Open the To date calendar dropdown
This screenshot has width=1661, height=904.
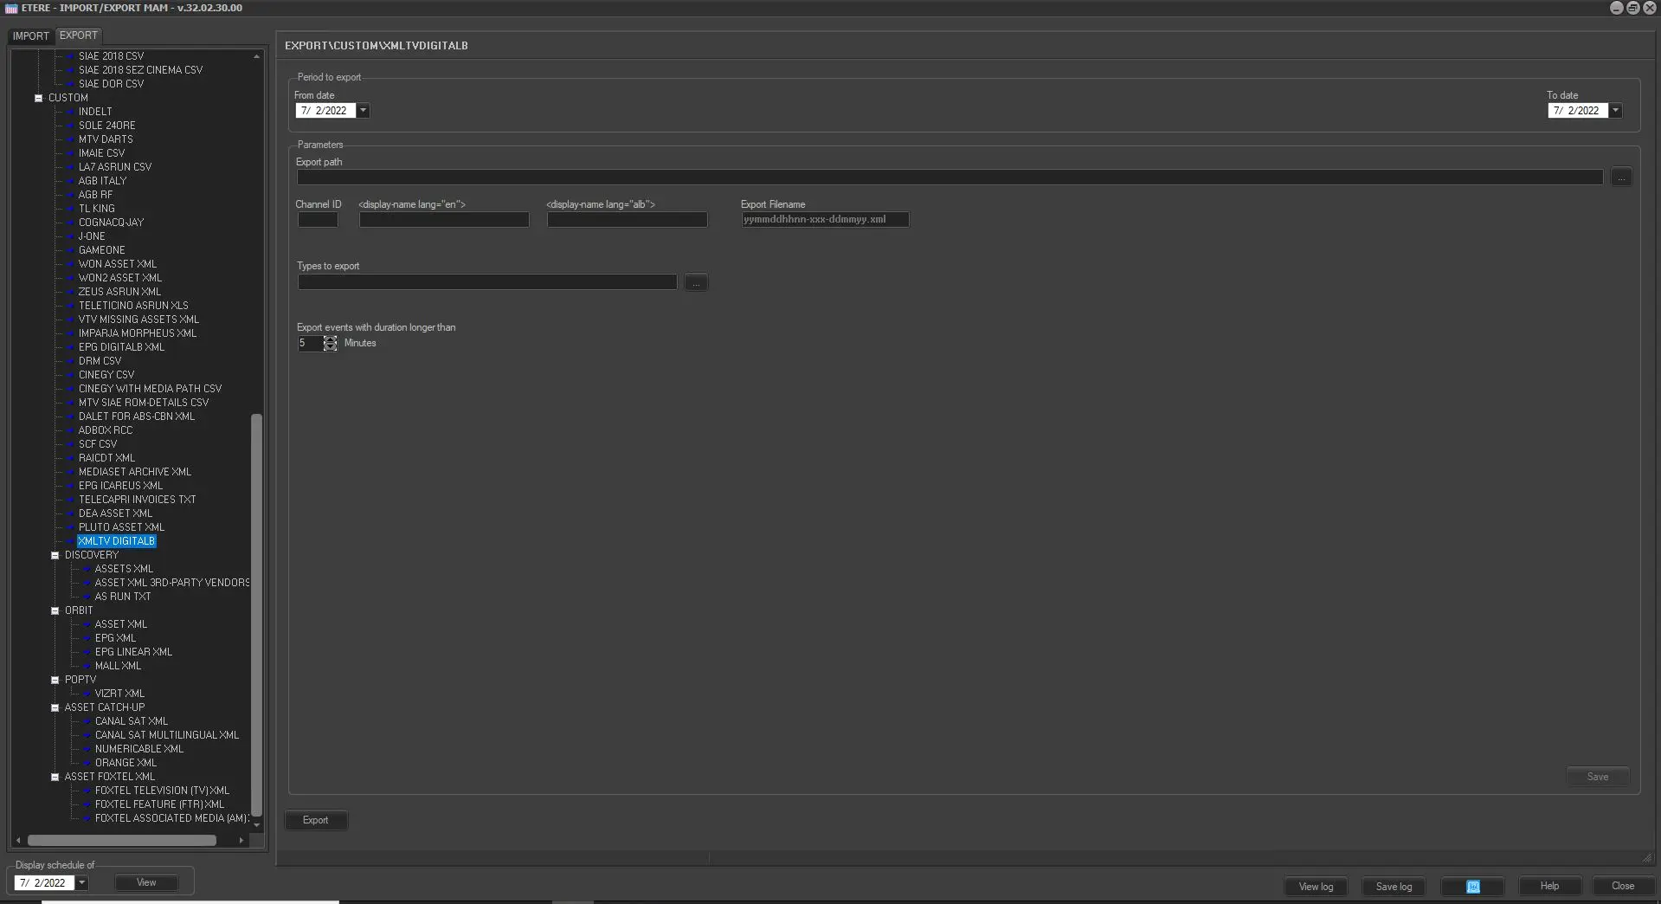click(x=1615, y=111)
